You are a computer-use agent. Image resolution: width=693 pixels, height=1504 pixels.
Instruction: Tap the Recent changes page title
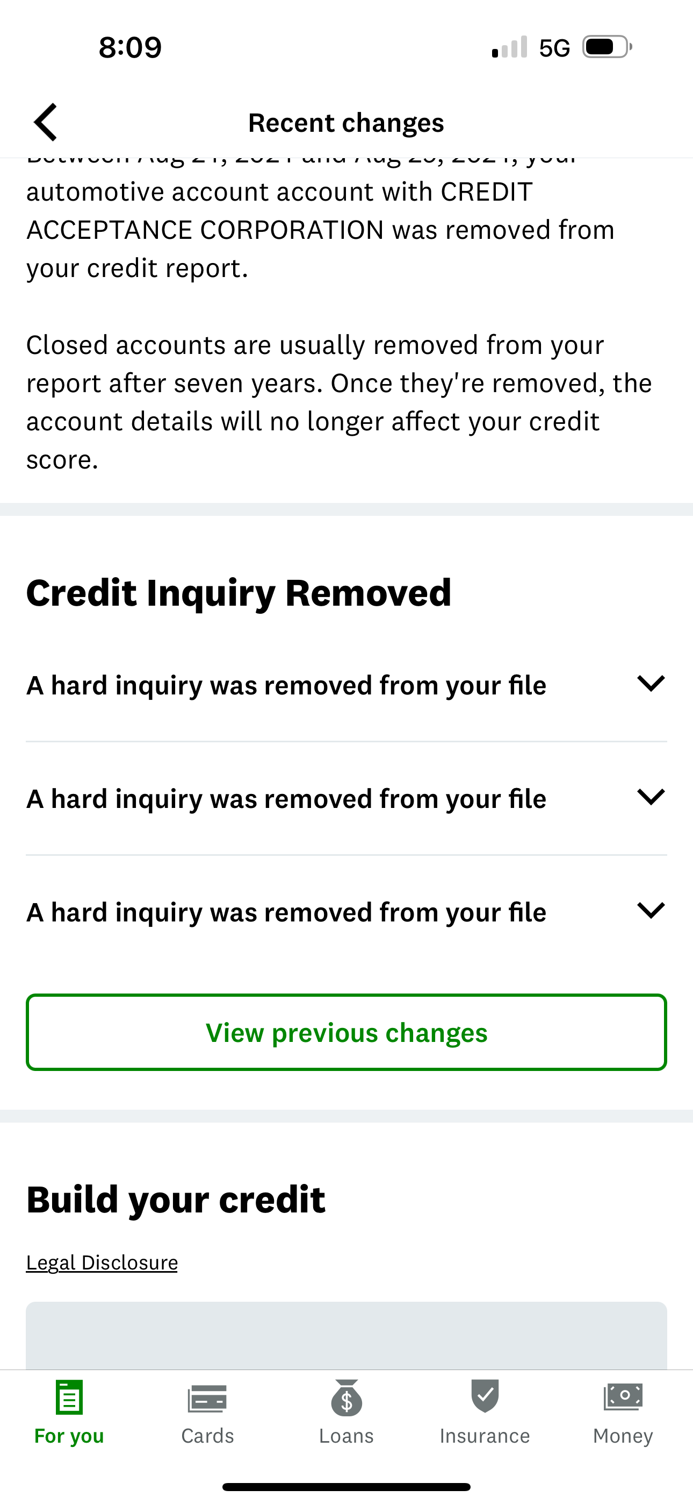[346, 123]
